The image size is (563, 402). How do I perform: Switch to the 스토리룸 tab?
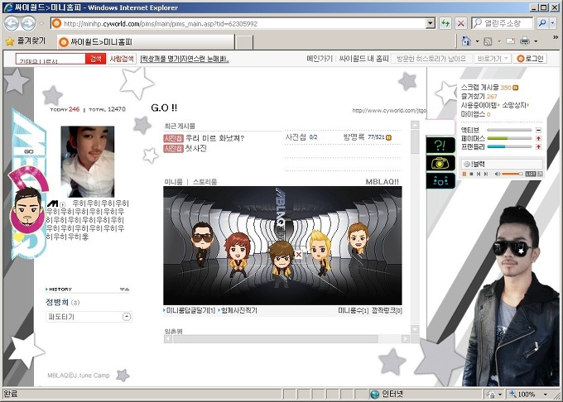tap(205, 182)
